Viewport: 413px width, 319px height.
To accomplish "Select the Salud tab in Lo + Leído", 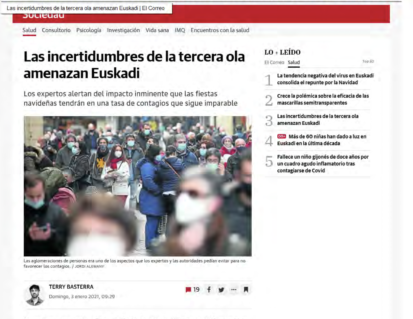I will (x=294, y=62).
